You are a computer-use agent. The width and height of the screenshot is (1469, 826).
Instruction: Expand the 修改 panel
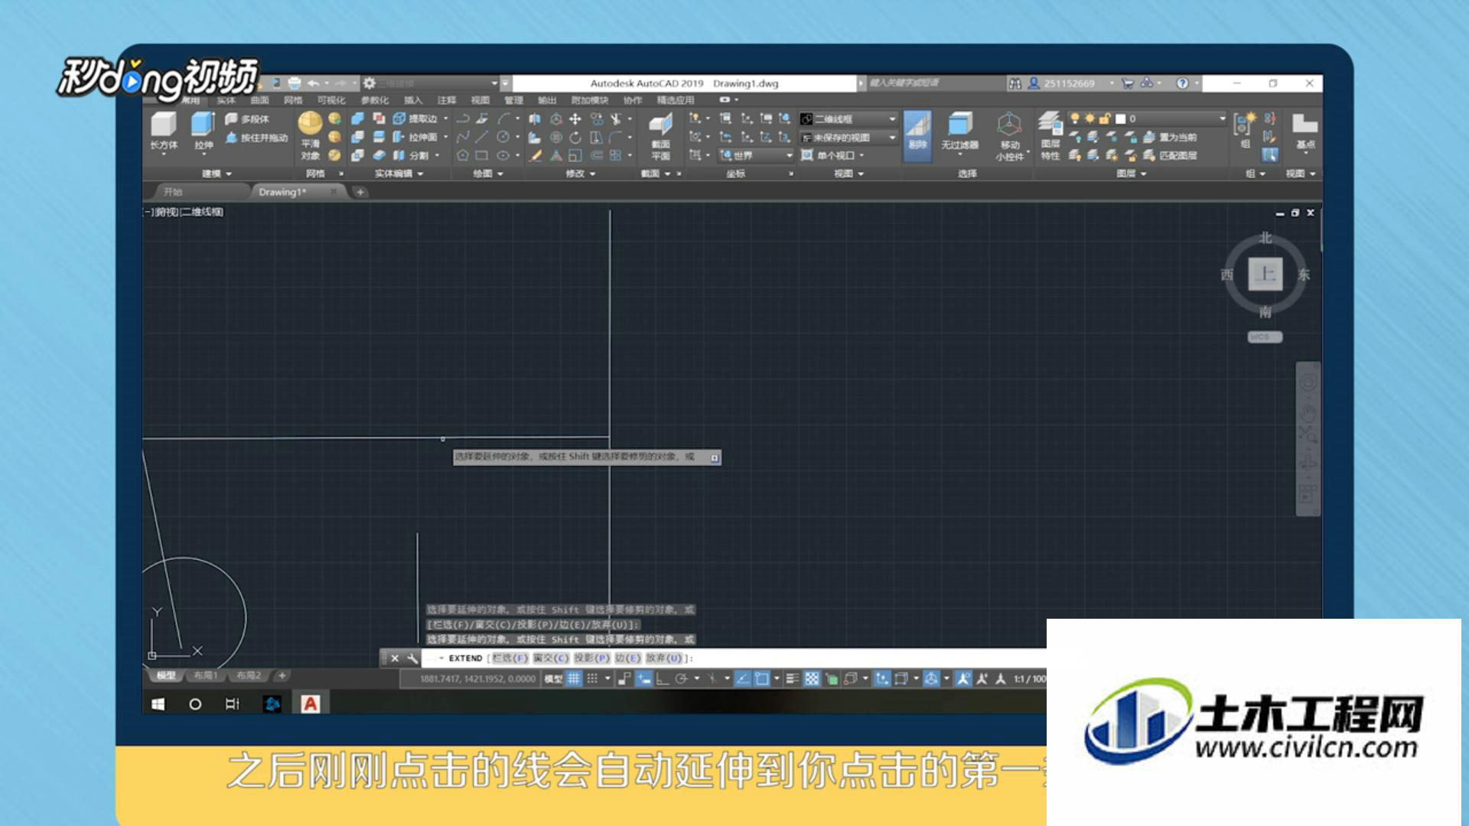pyautogui.click(x=580, y=174)
